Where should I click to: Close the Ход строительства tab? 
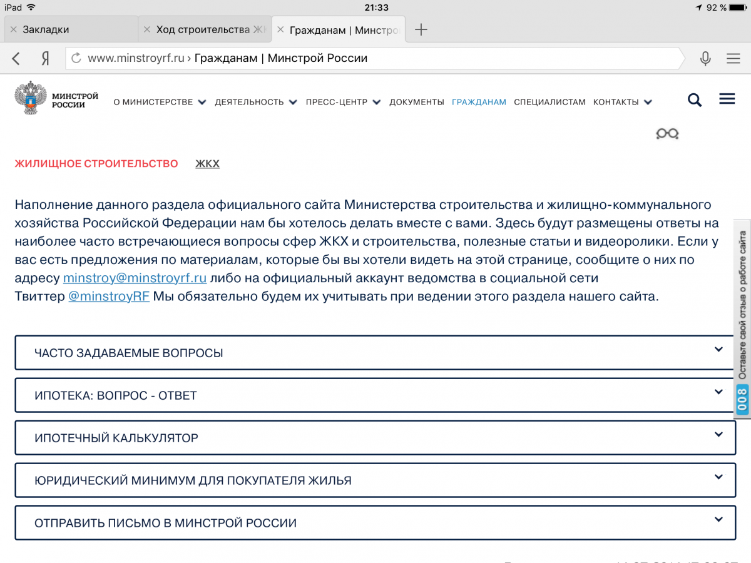(x=147, y=29)
